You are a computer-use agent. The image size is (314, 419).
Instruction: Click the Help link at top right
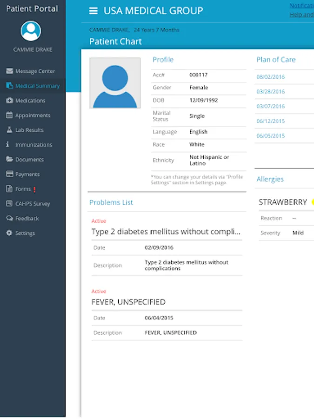click(302, 15)
